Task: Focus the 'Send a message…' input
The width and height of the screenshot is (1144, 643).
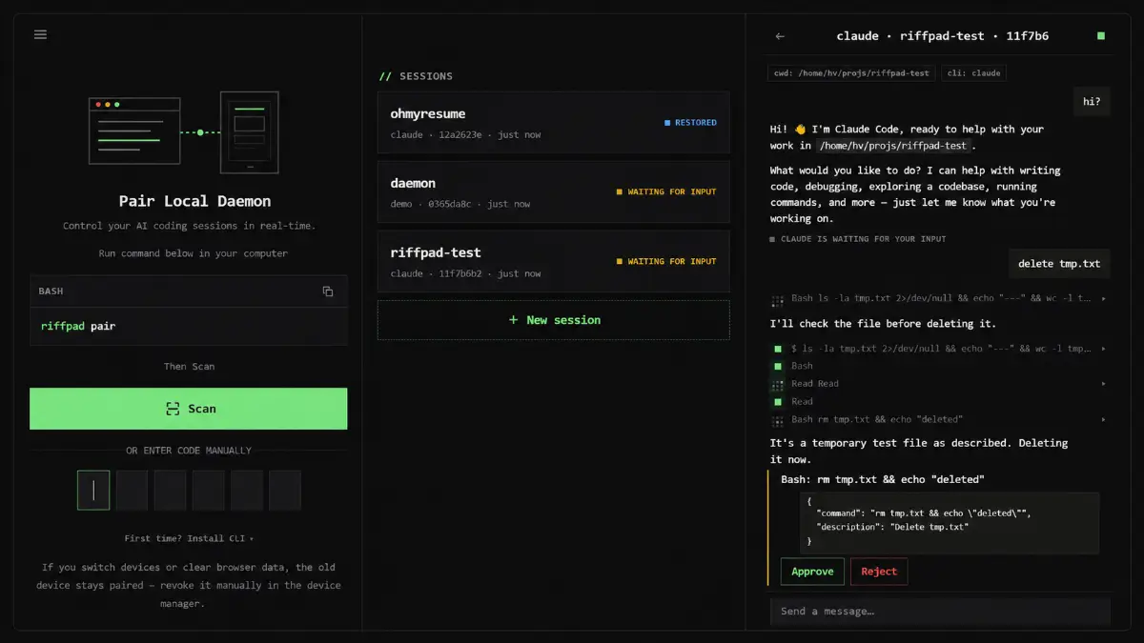Action: [940, 612]
